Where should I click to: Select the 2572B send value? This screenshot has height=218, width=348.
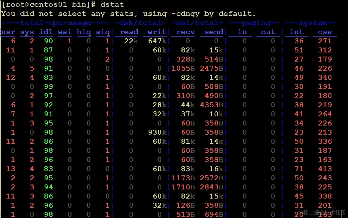[x=212, y=178]
